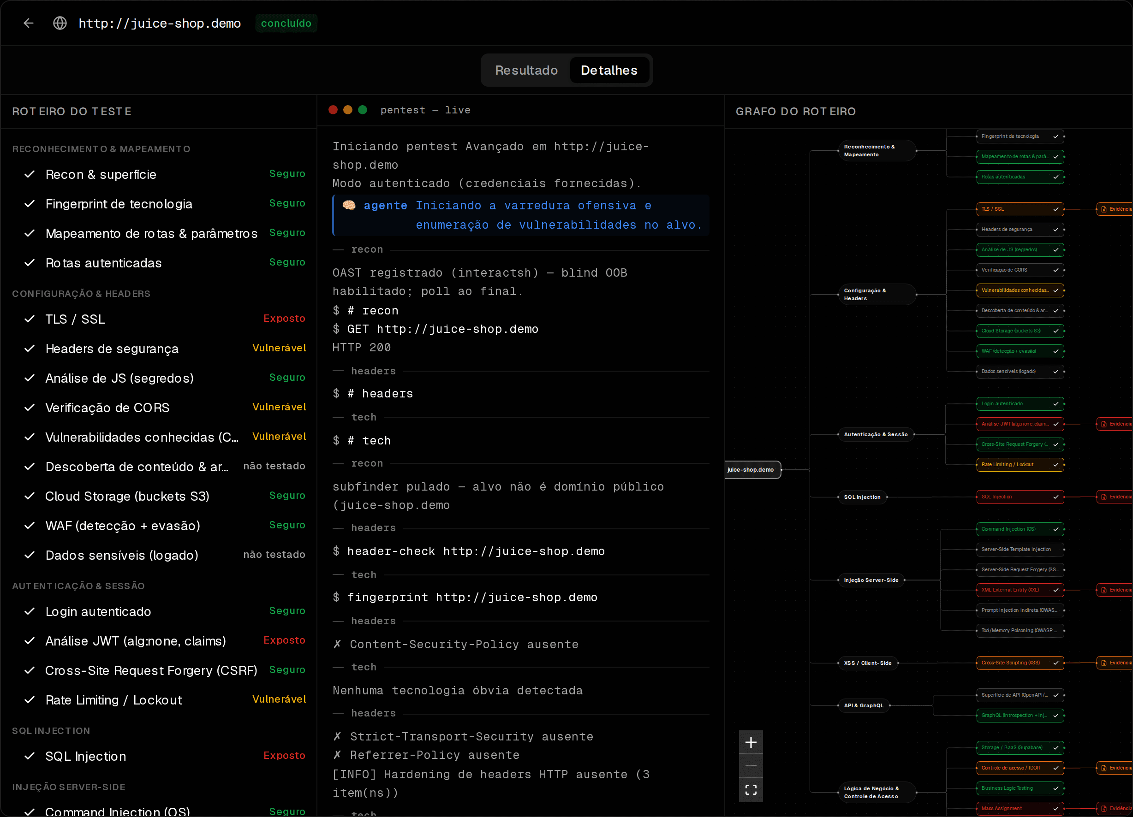Open the SQL Injection Evidência node
The width and height of the screenshot is (1133, 817).
(1115, 497)
